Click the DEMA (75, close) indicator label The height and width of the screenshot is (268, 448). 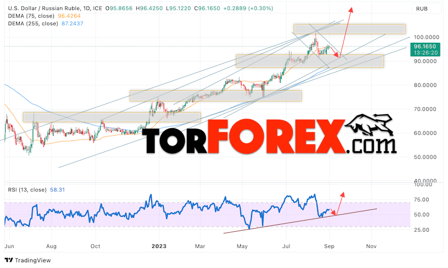coord(31,16)
